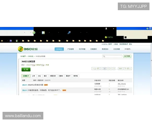Click the green trusted-site badge icon
152x122 pixels.
[106, 37]
